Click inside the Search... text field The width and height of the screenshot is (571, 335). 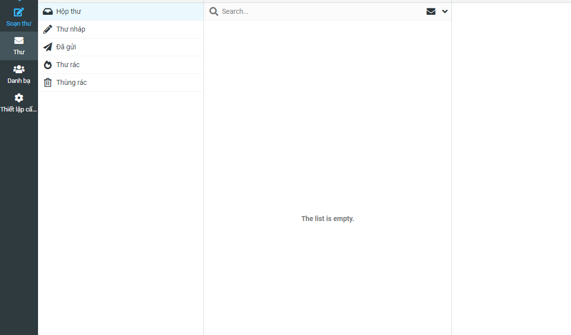[316, 11]
